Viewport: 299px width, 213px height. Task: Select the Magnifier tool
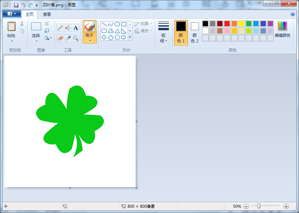point(76,38)
